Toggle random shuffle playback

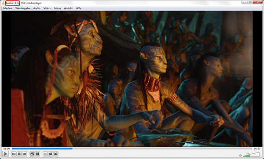pyautogui.click(x=56, y=154)
